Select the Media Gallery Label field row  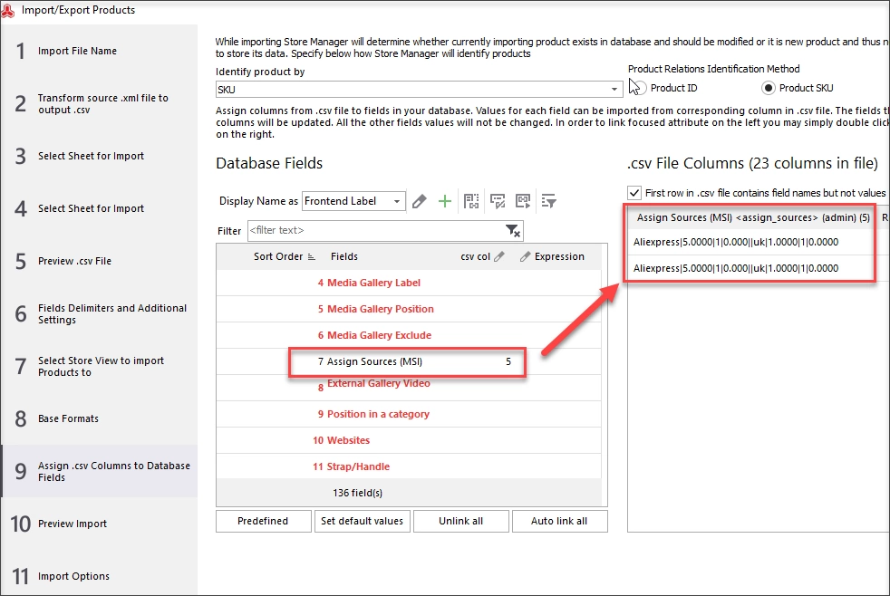coord(409,283)
